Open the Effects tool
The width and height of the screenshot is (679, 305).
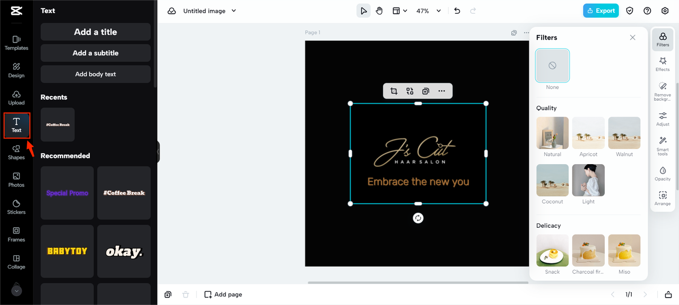click(663, 65)
